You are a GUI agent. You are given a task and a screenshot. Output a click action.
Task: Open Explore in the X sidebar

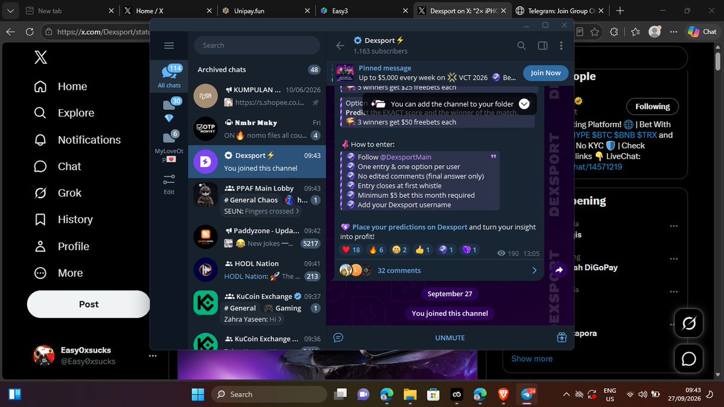[x=64, y=113]
